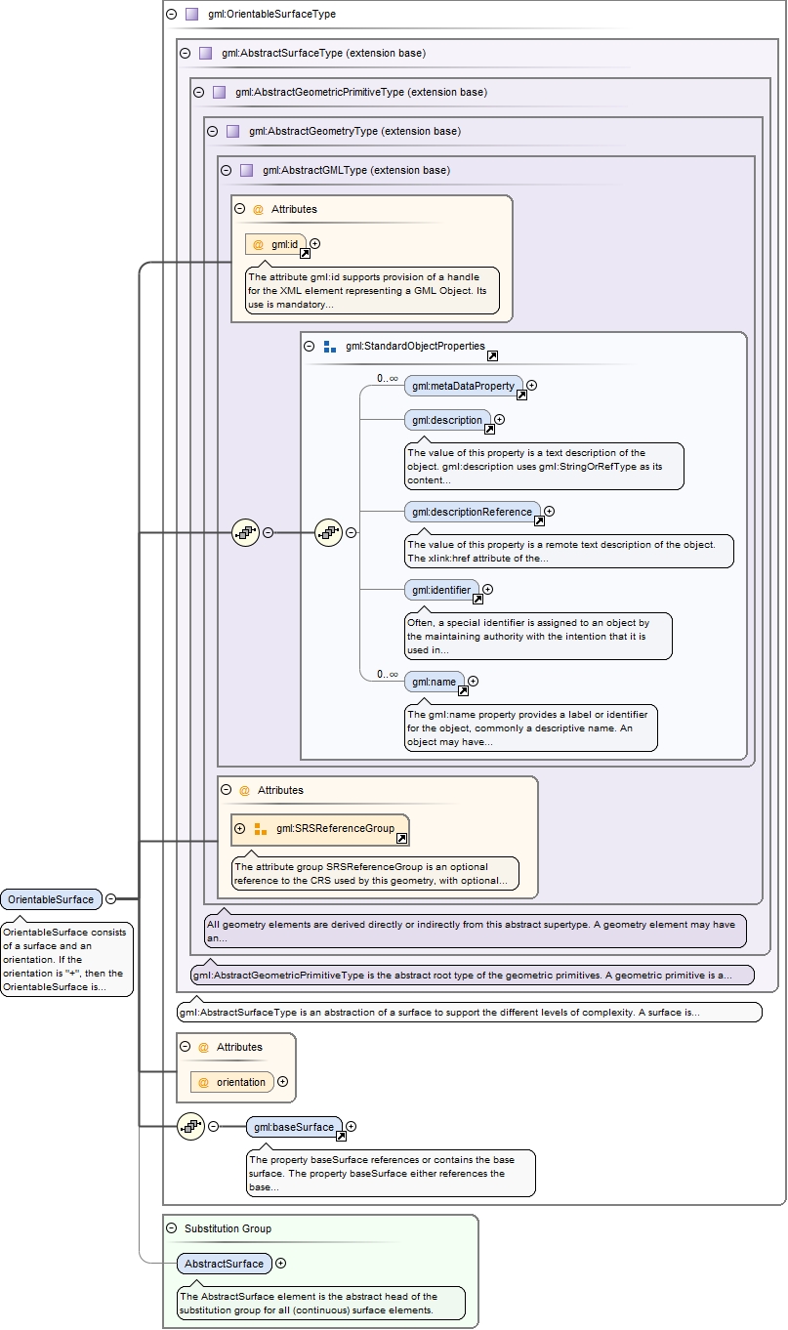Collapse the gml:AbstractGeometryType extension base
This screenshot has width=788, height=1330.
(x=213, y=131)
